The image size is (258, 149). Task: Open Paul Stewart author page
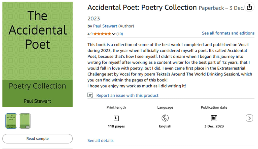pos(105,26)
